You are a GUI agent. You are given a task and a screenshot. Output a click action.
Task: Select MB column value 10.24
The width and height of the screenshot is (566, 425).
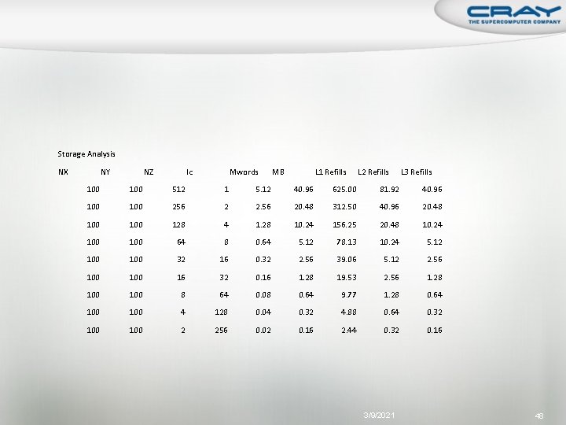point(303,225)
